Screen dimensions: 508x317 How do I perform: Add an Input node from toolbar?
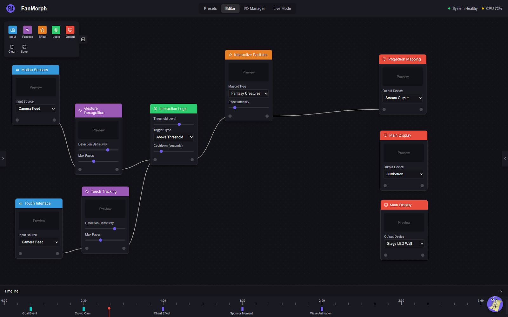[x=13, y=30]
